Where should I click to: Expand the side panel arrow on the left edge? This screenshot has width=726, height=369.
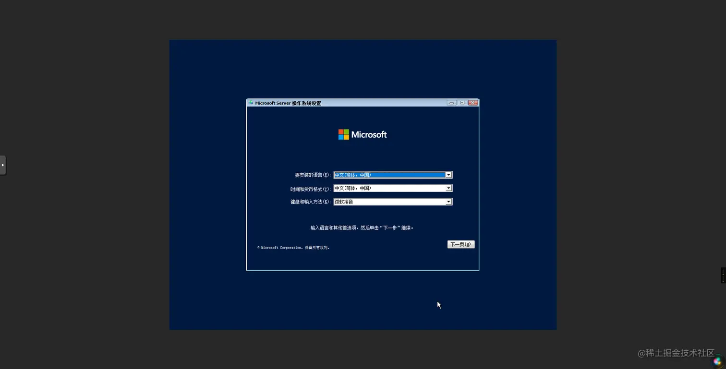pos(2,165)
